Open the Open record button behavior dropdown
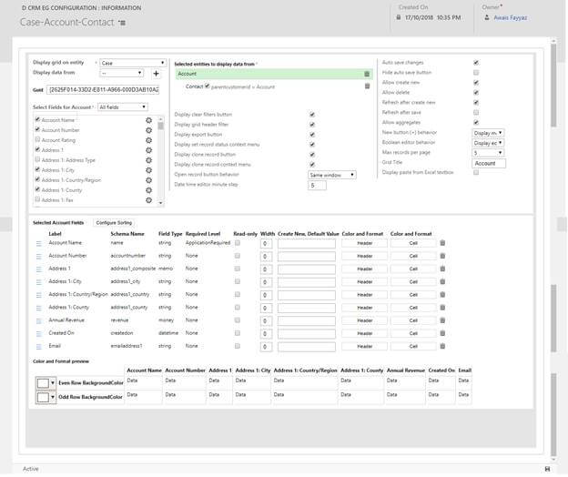This screenshot has width=568, height=477. [332, 175]
